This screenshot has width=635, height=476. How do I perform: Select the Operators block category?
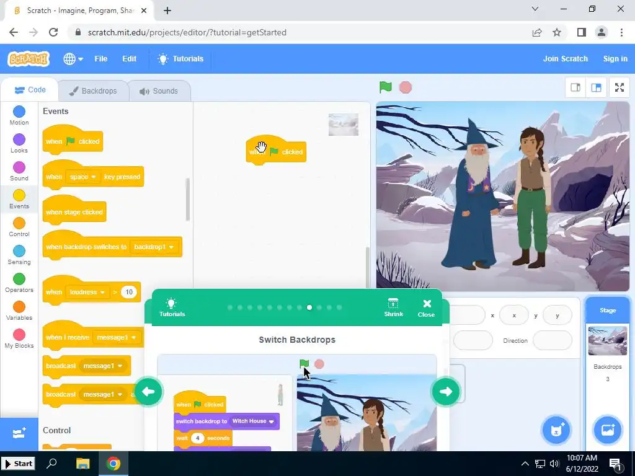click(x=19, y=283)
